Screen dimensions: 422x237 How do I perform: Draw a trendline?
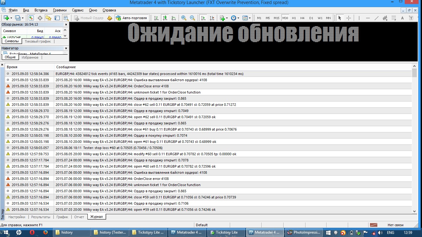tap(376, 18)
